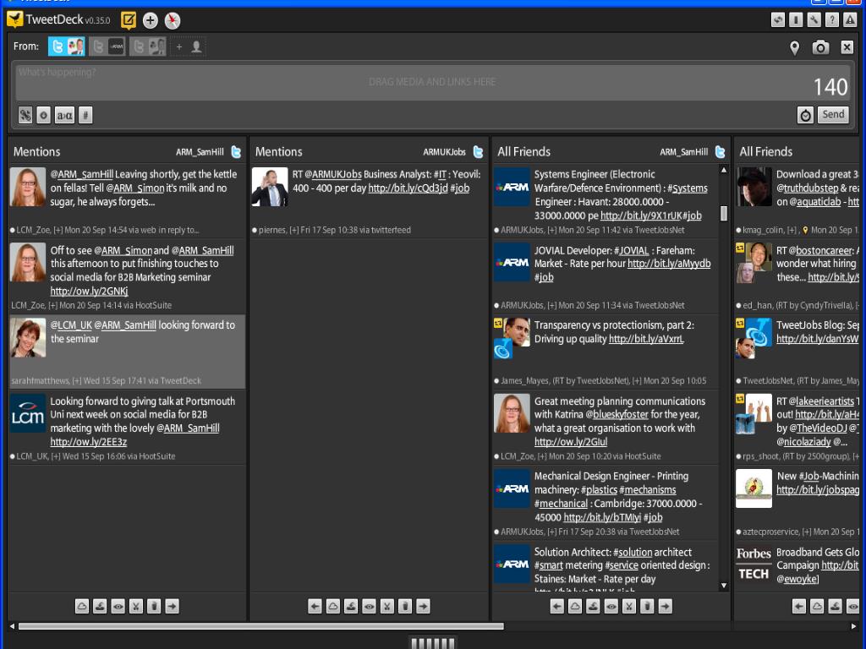Add a new column with plus icon
Viewport: 866px width, 649px height.
pyautogui.click(x=151, y=20)
